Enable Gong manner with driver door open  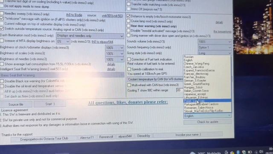pyautogui.click(x=128, y=36)
